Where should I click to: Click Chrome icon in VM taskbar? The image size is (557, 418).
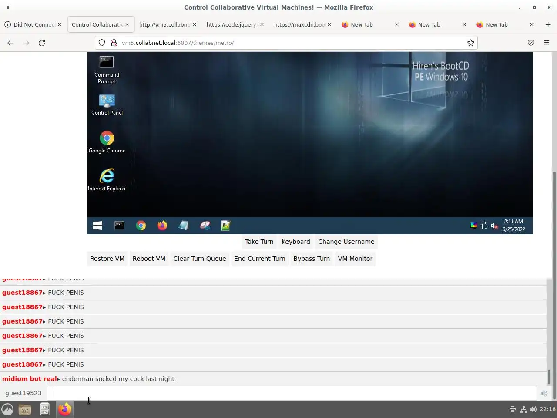141,226
